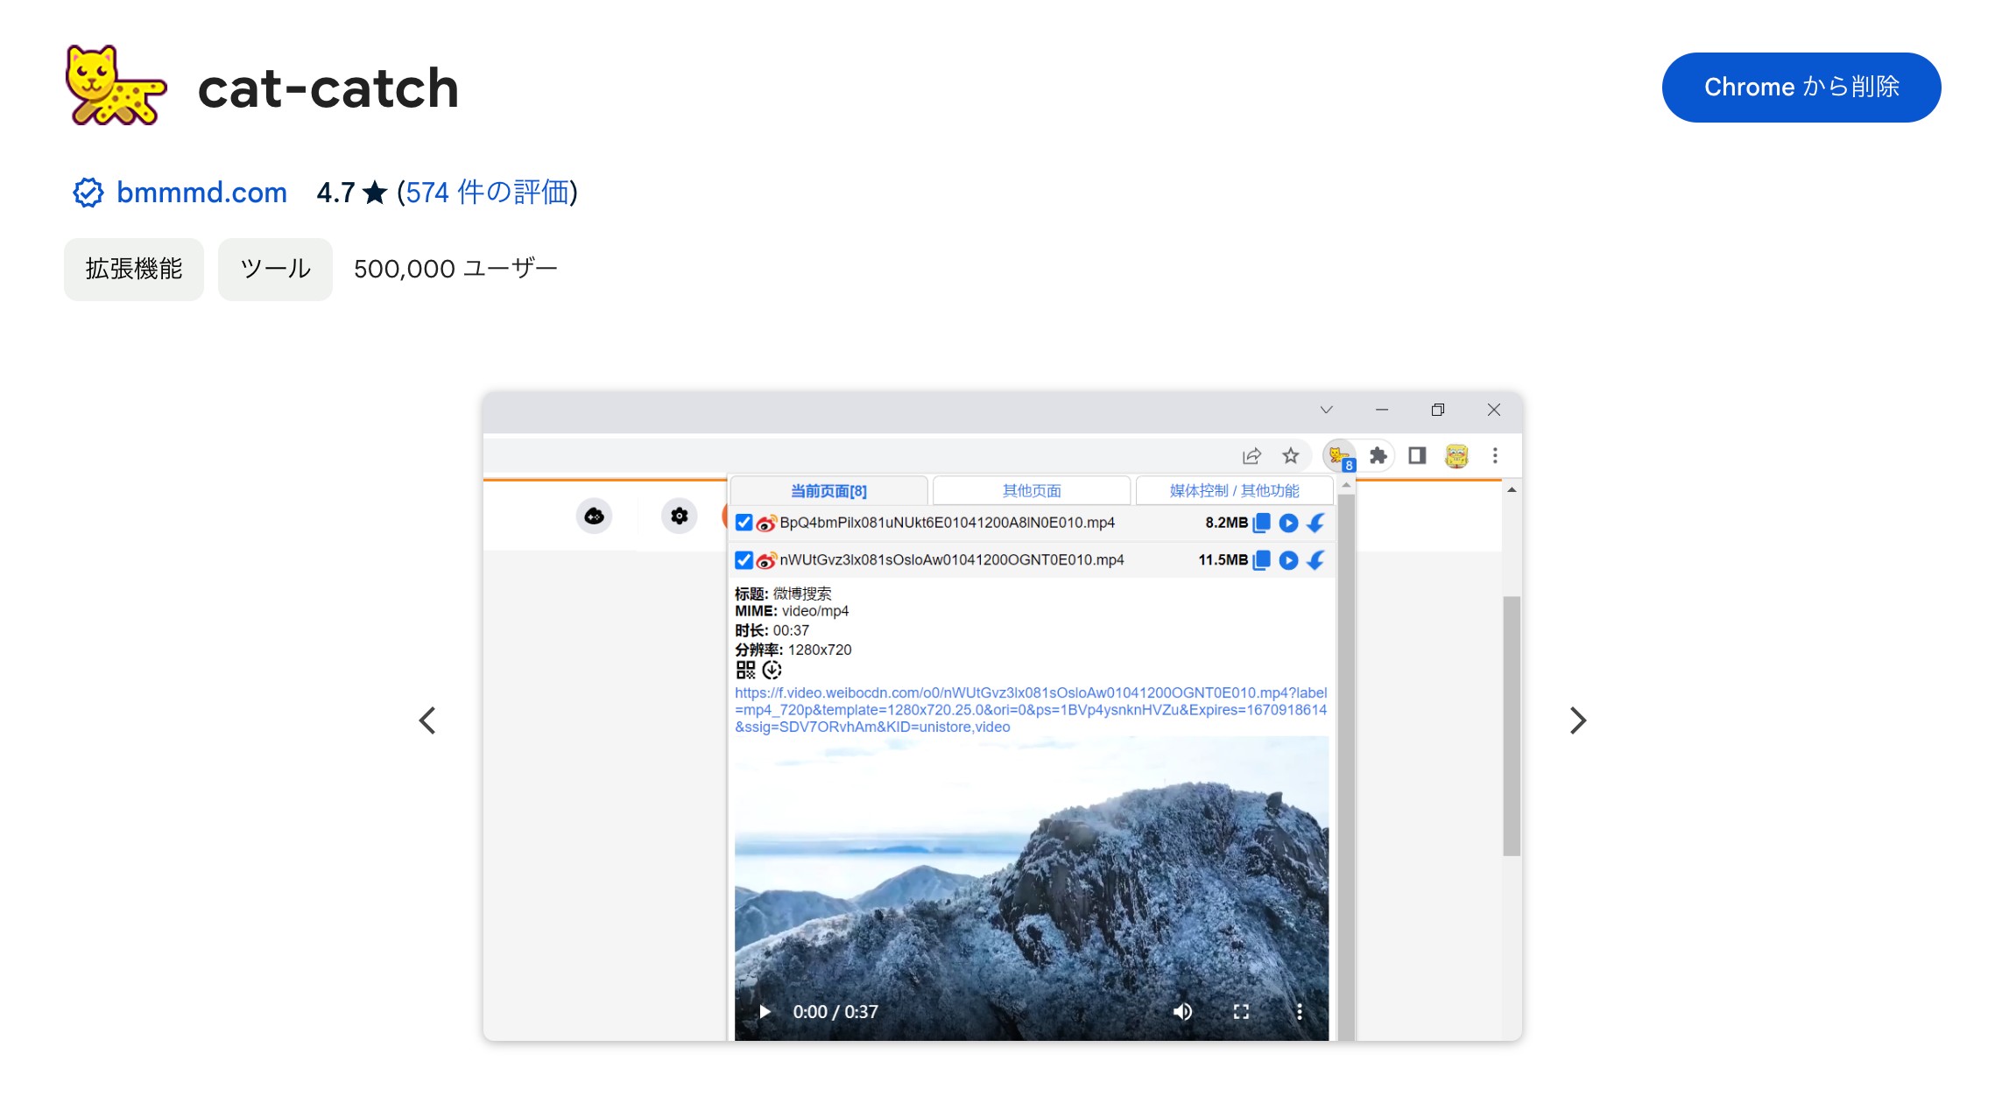Image resolution: width=2009 pixels, height=1096 pixels.
Task: Go to the next screenshot
Action: pyautogui.click(x=1578, y=720)
